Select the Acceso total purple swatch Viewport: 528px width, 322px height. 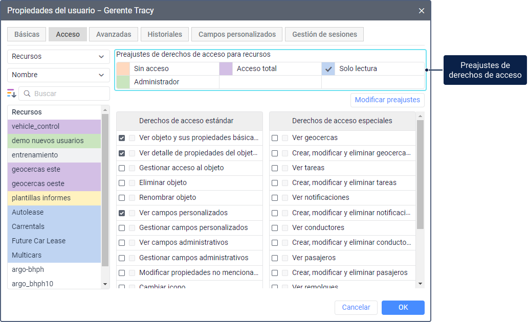(x=226, y=68)
